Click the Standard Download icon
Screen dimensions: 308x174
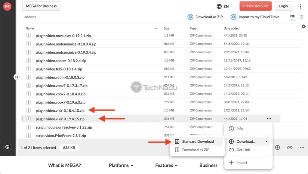pyautogui.click(x=177, y=141)
